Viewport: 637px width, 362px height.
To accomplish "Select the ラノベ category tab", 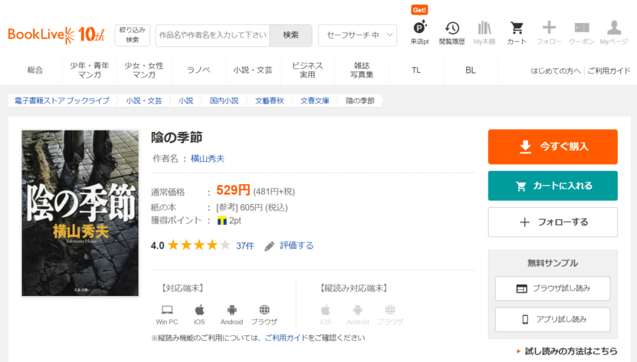I will [x=199, y=70].
